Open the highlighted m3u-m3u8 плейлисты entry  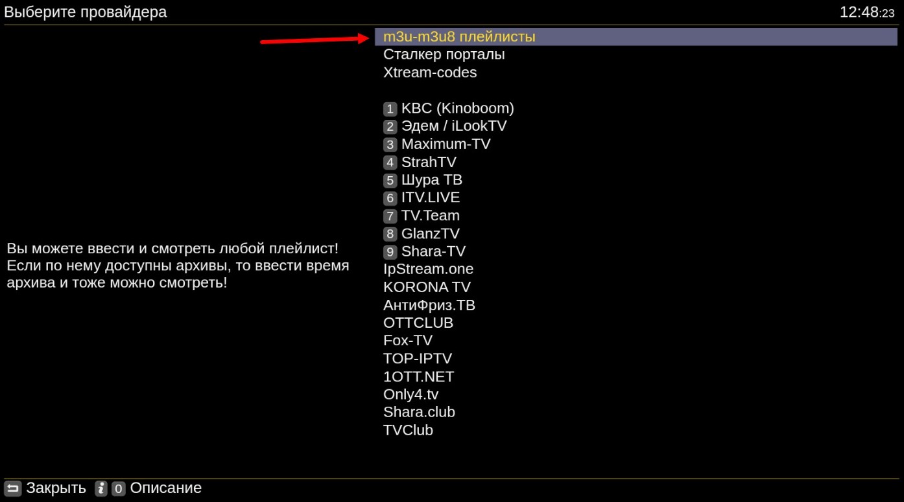click(460, 37)
